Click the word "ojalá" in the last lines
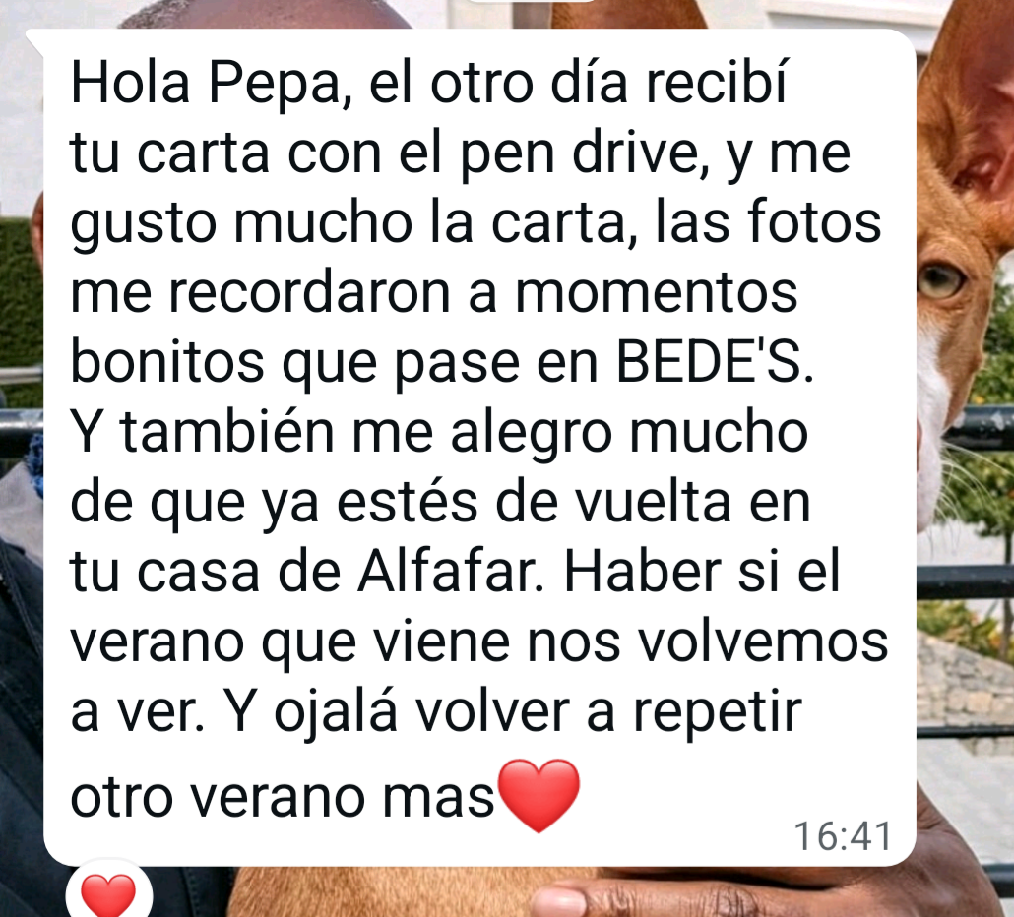Screen dimensions: 1014x917 pyautogui.click(x=335, y=715)
